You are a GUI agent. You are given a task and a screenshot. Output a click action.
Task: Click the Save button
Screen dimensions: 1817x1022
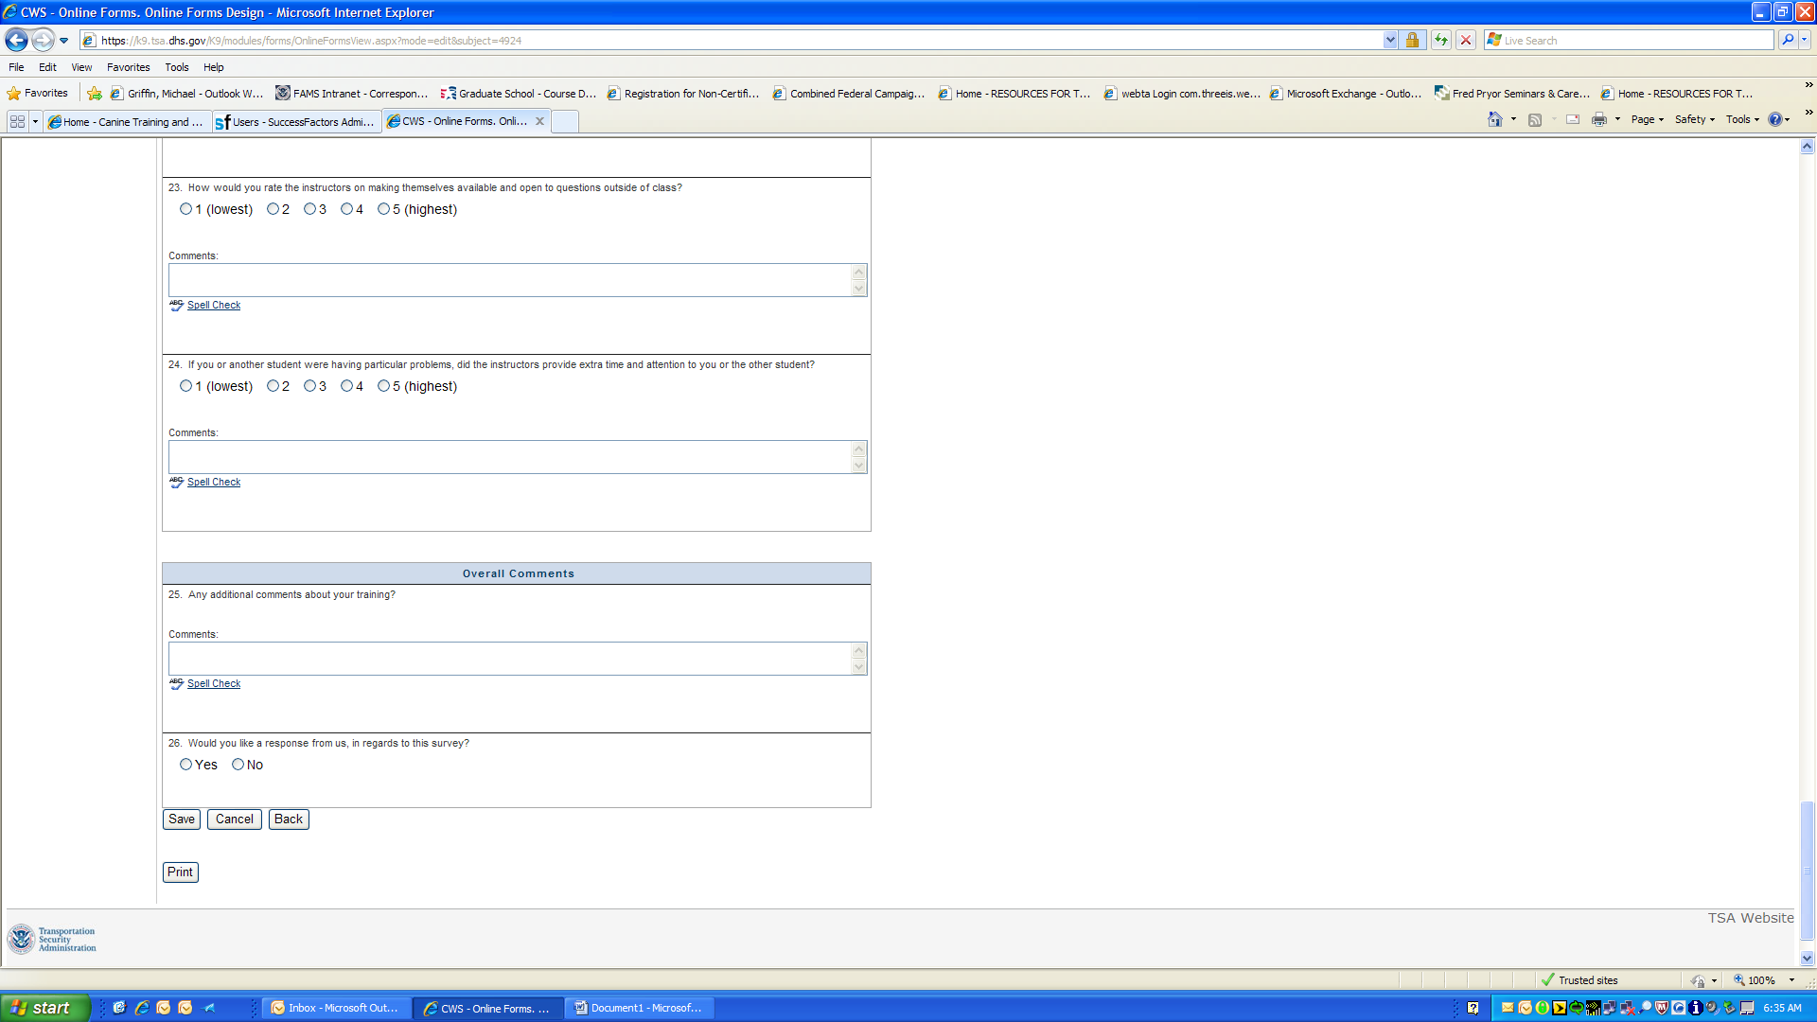(182, 819)
